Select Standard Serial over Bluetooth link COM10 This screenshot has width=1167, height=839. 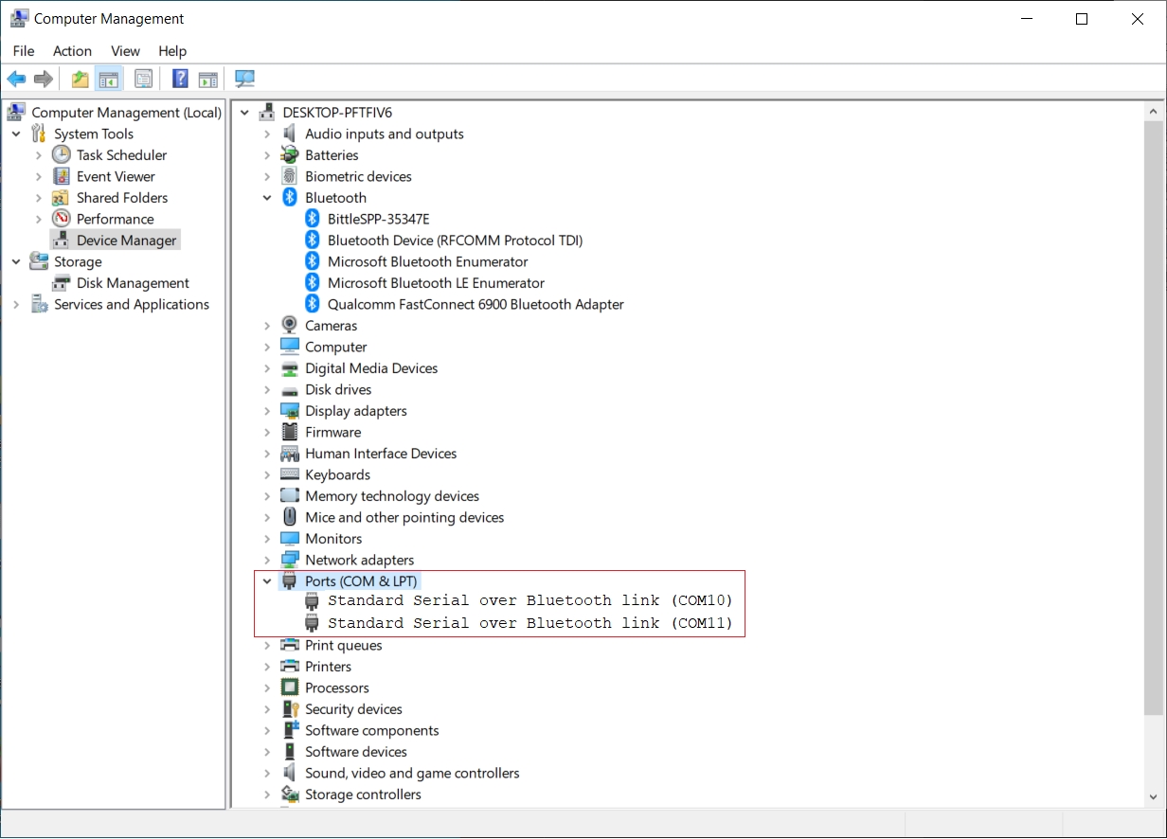click(x=530, y=600)
